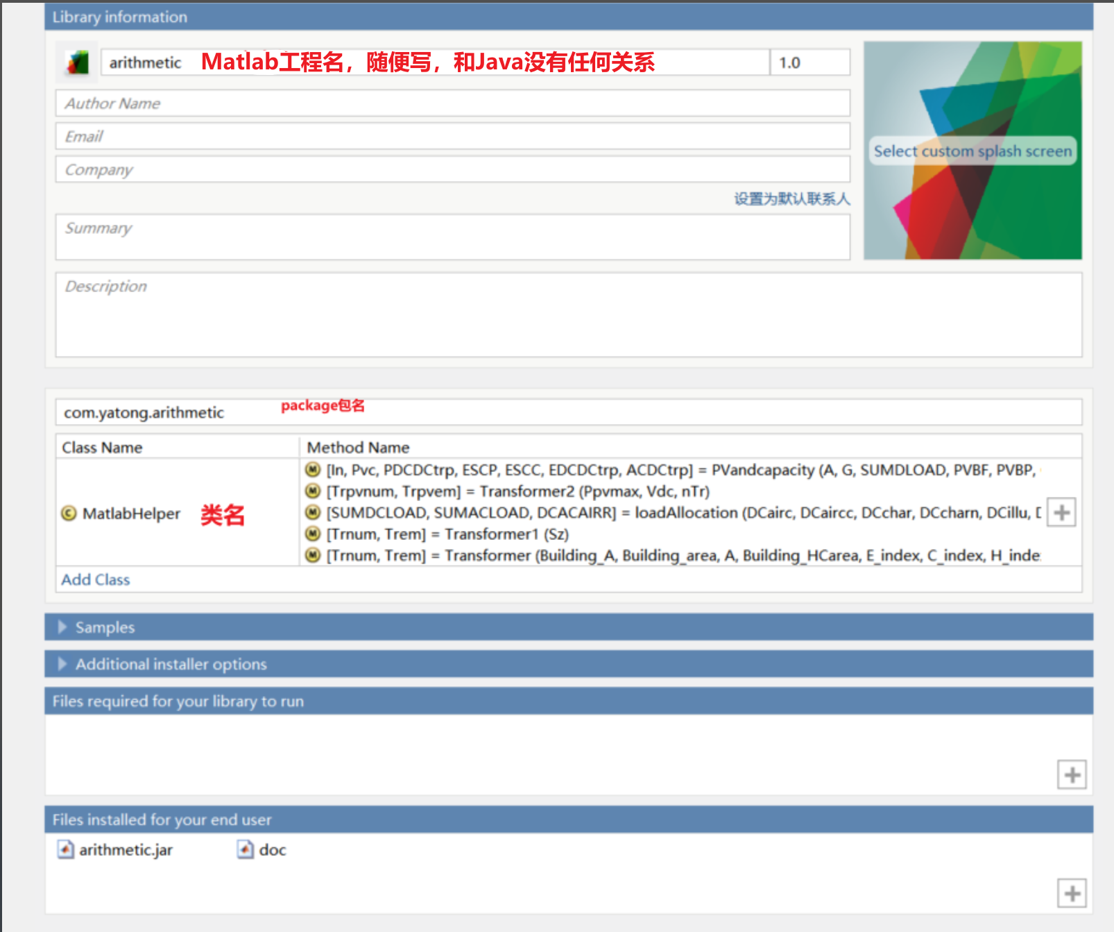Viewport: 1114px width, 932px height.
Task: Click the Add Class link
Action: [x=96, y=579]
